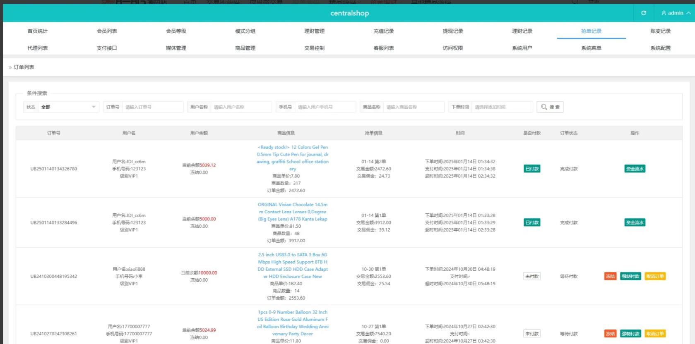Click 已付款 badge on second order
Viewport: 695px width, 344px height.
tap(532, 222)
